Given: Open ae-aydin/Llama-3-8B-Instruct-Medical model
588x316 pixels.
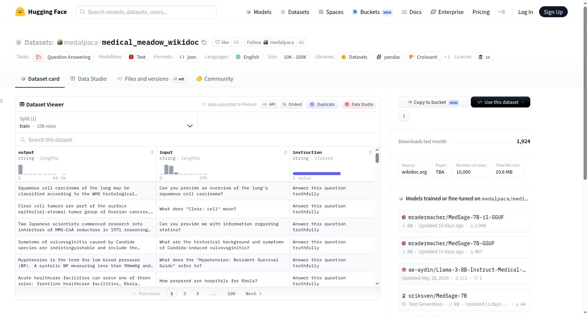Looking at the screenshot, I should point(464,273).
